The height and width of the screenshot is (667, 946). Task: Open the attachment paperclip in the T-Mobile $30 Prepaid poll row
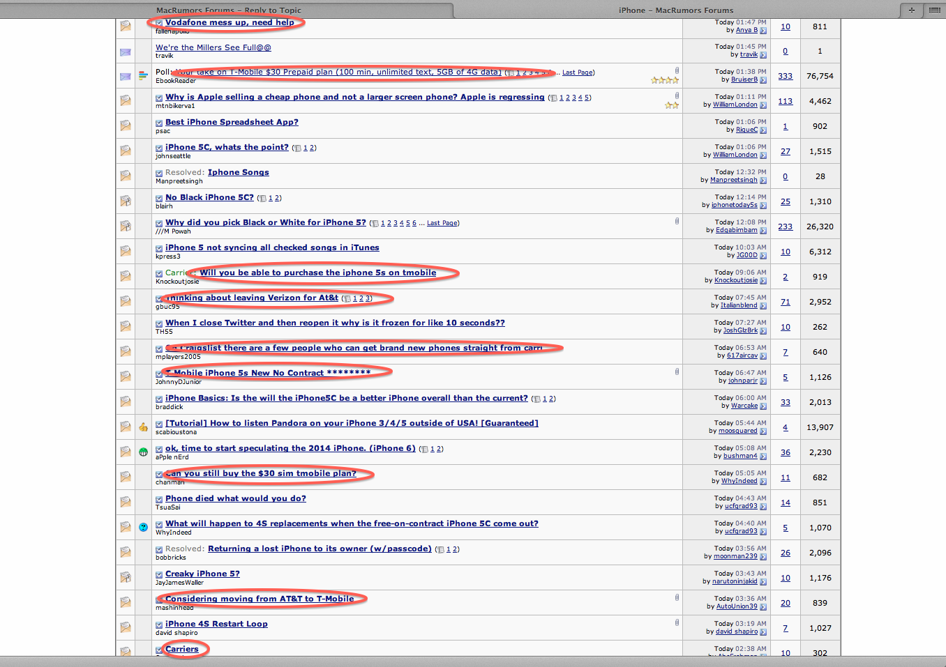(677, 70)
